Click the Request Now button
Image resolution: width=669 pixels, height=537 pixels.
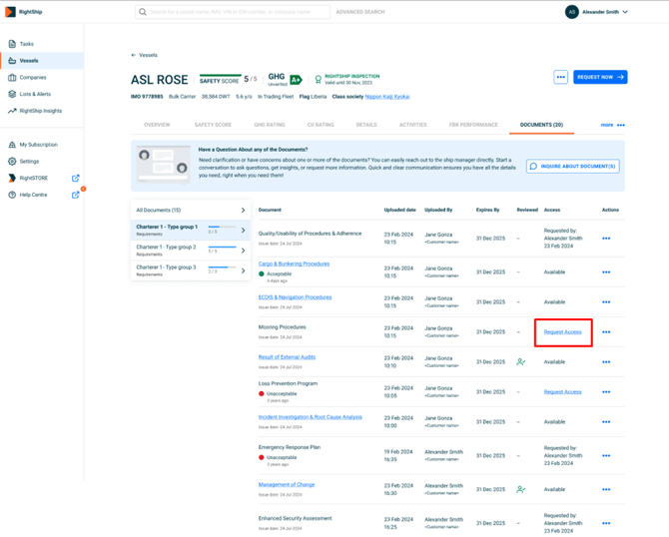[x=600, y=77]
